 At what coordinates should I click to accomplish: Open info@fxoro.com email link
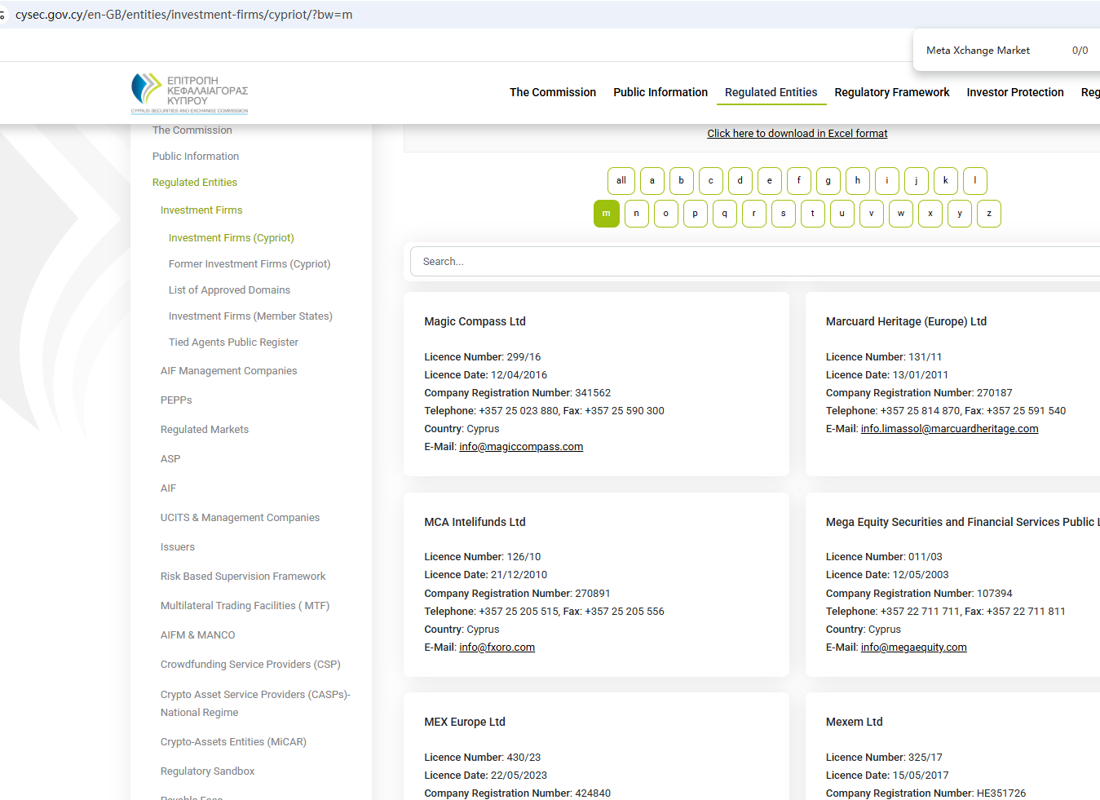(x=497, y=648)
